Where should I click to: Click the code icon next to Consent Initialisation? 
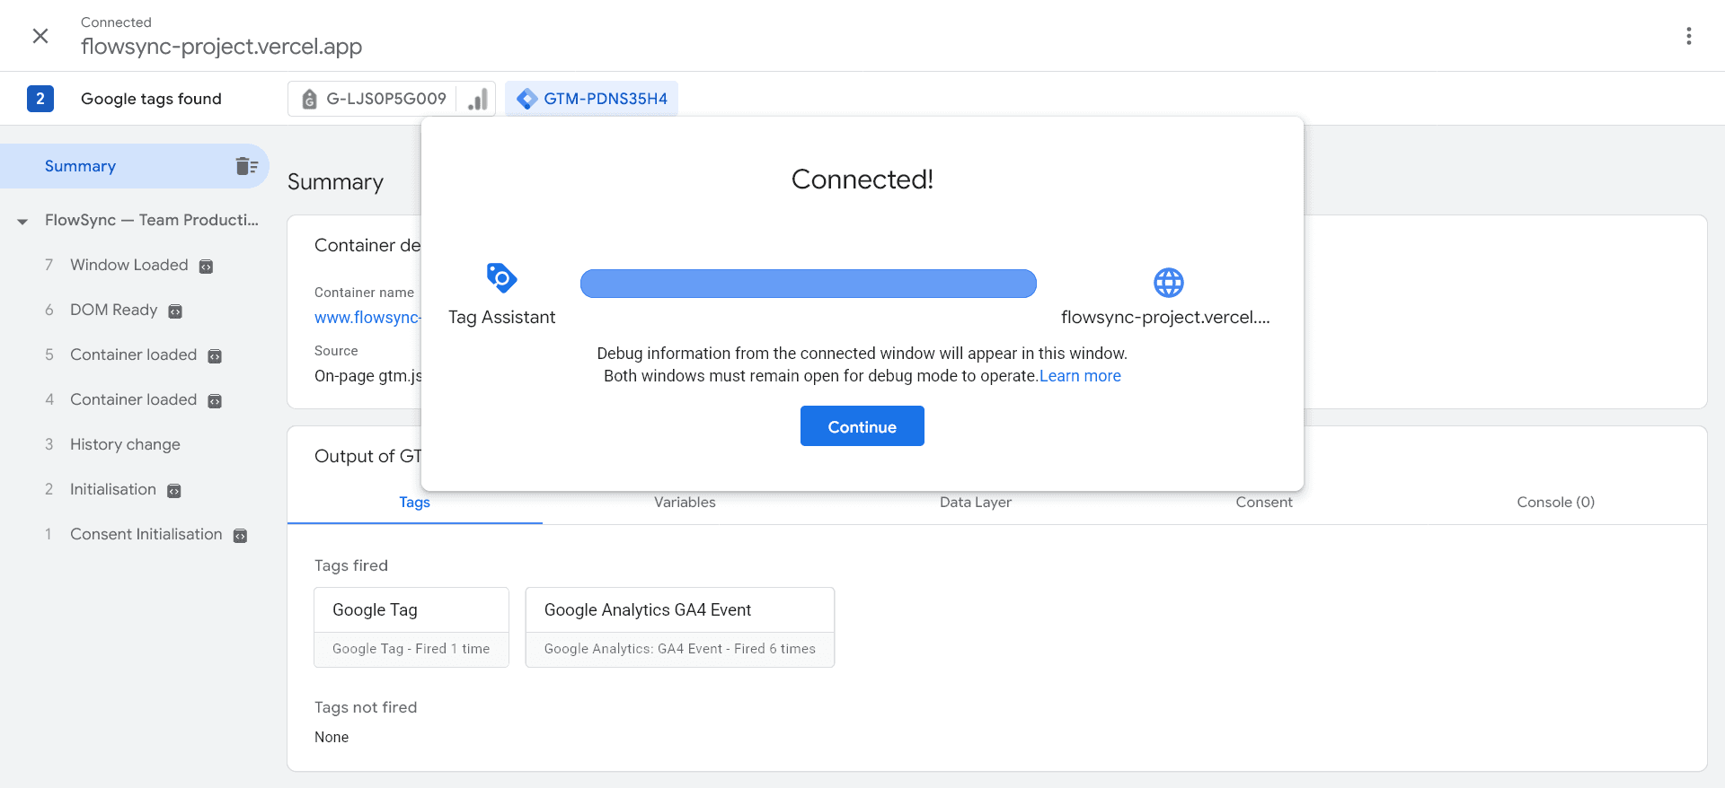(x=240, y=536)
